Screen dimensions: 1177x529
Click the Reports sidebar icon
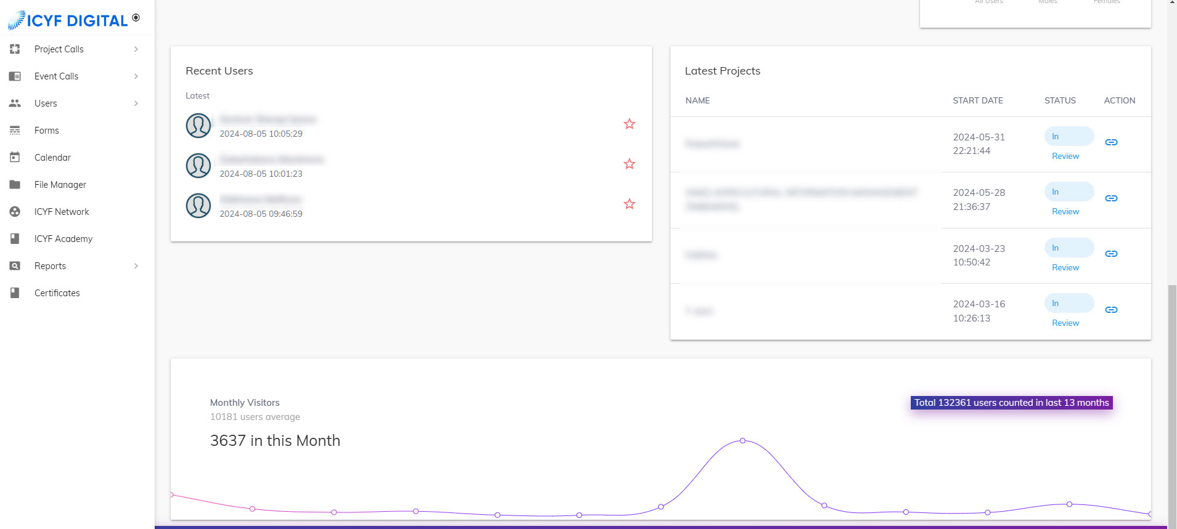coord(15,266)
